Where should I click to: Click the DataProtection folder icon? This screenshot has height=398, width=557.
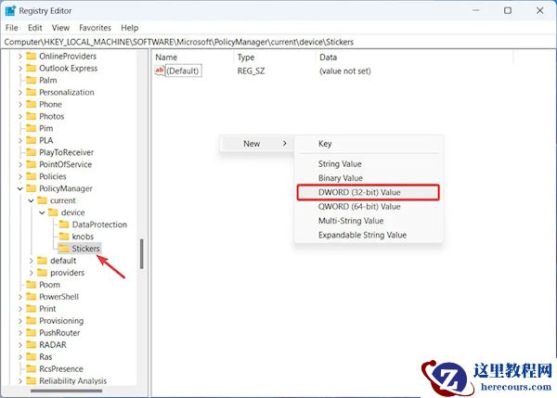click(x=64, y=225)
